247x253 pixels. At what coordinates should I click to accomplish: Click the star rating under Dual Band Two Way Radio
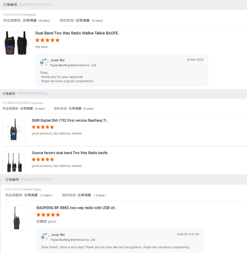point(48,40)
